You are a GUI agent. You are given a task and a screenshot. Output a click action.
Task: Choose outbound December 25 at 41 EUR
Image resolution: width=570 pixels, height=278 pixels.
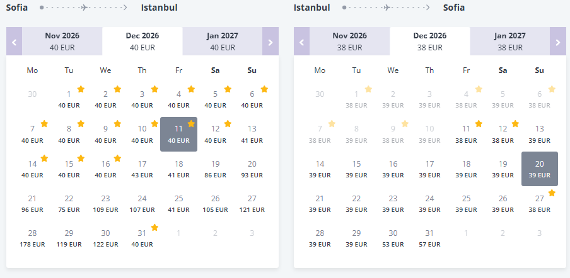(179, 204)
